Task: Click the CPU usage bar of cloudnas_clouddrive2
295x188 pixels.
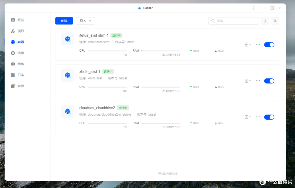Action: [x=107, y=123]
